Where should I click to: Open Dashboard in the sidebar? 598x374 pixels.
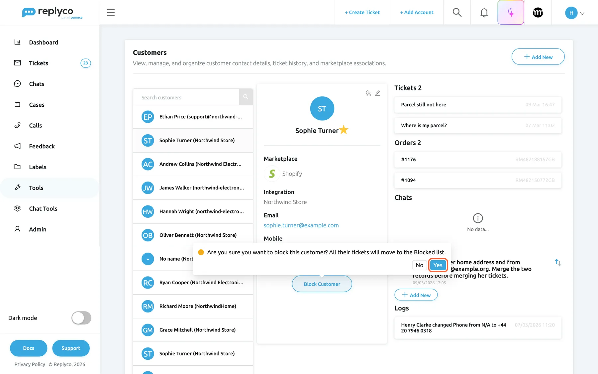[x=50, y=42]
